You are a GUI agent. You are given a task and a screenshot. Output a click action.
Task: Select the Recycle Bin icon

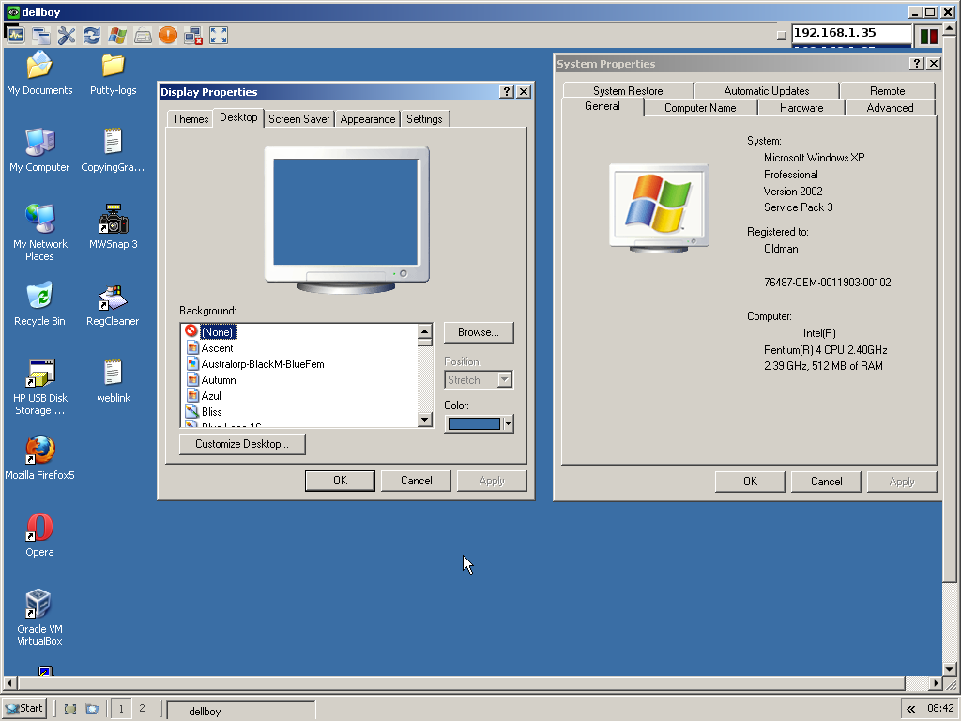(39, 304)
